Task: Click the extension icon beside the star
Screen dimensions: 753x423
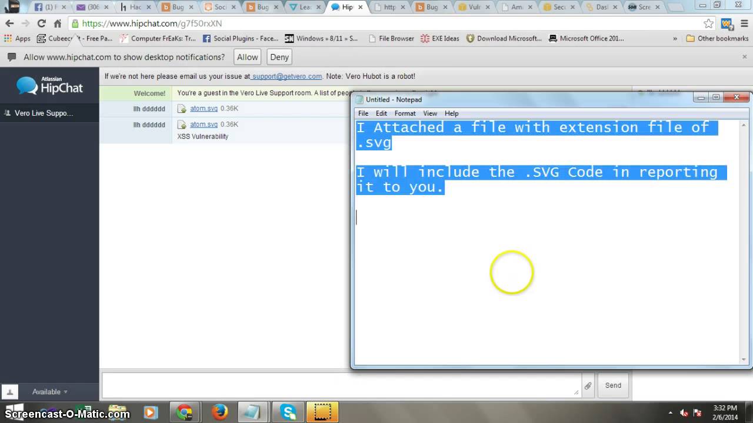Action: click(x=727, y=23)
